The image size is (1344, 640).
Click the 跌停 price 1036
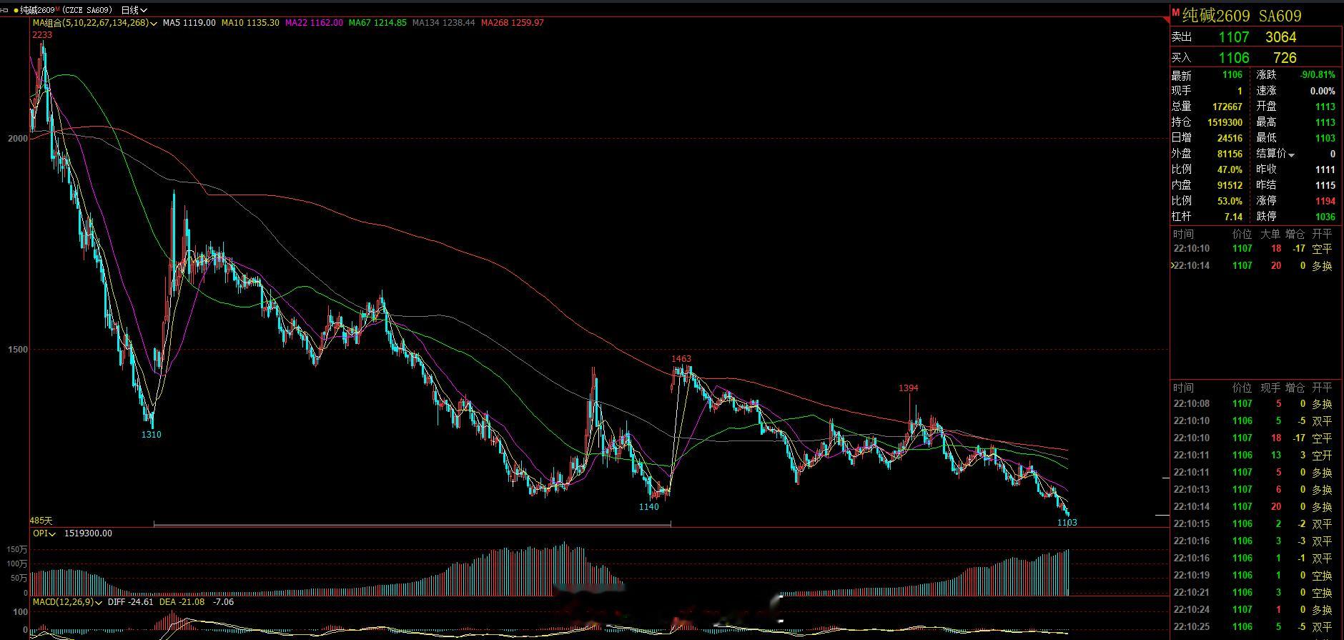[x=1325, y=217]
